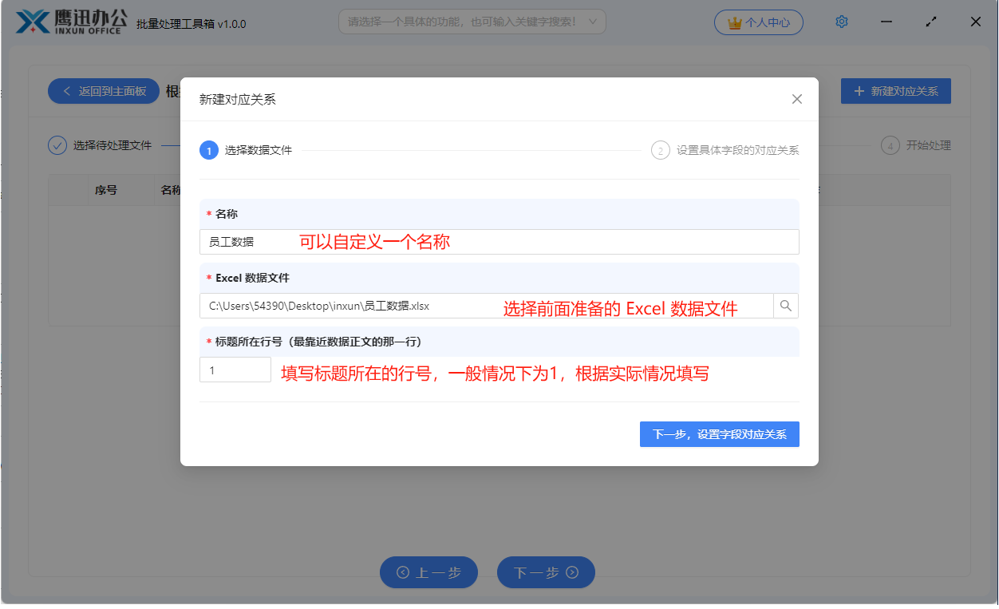Viewport: 999px width, 609px height.
Task: Click the 选择待处理文件 checkmark step
Action: tap(100, 145)
